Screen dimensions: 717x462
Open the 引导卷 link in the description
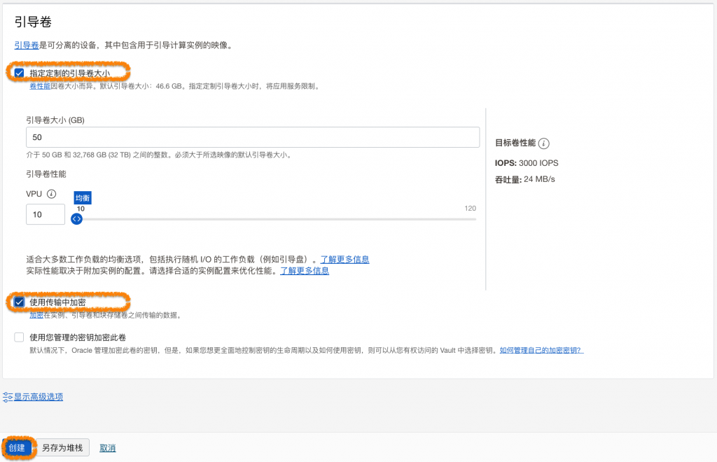tap(27, 45)
